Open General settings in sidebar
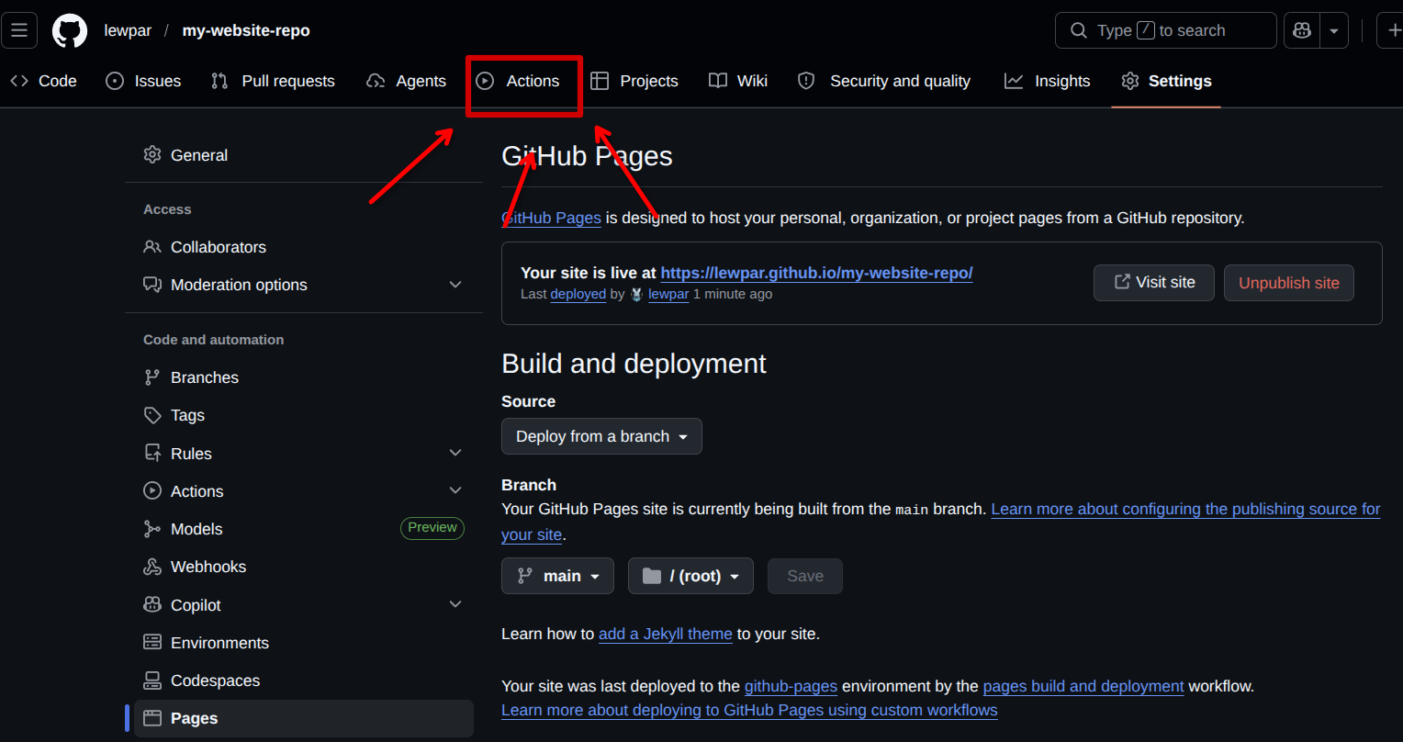This screenshot has height=742, width=1403. pyautogui.click(x=304, y=155)
